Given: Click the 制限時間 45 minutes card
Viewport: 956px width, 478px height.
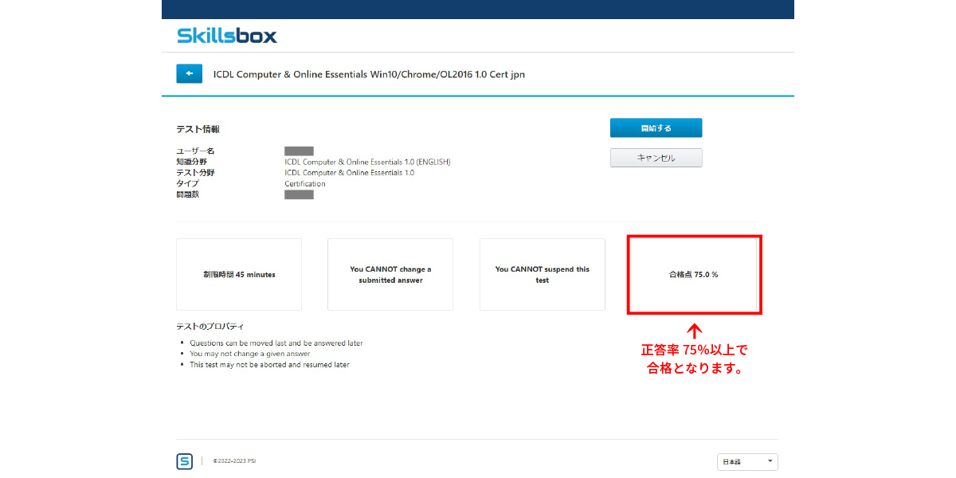Looking at the screenshot, I should pyautogui.click(x=239, y=274).
